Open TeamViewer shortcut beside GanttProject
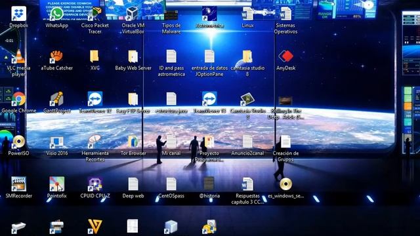The height and width of the screenshot is (236, 420). (x=94, y=102)
